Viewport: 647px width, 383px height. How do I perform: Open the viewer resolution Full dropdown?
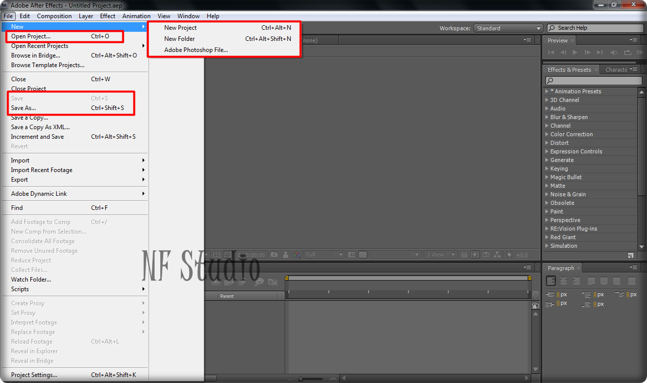tap(324, 254)
